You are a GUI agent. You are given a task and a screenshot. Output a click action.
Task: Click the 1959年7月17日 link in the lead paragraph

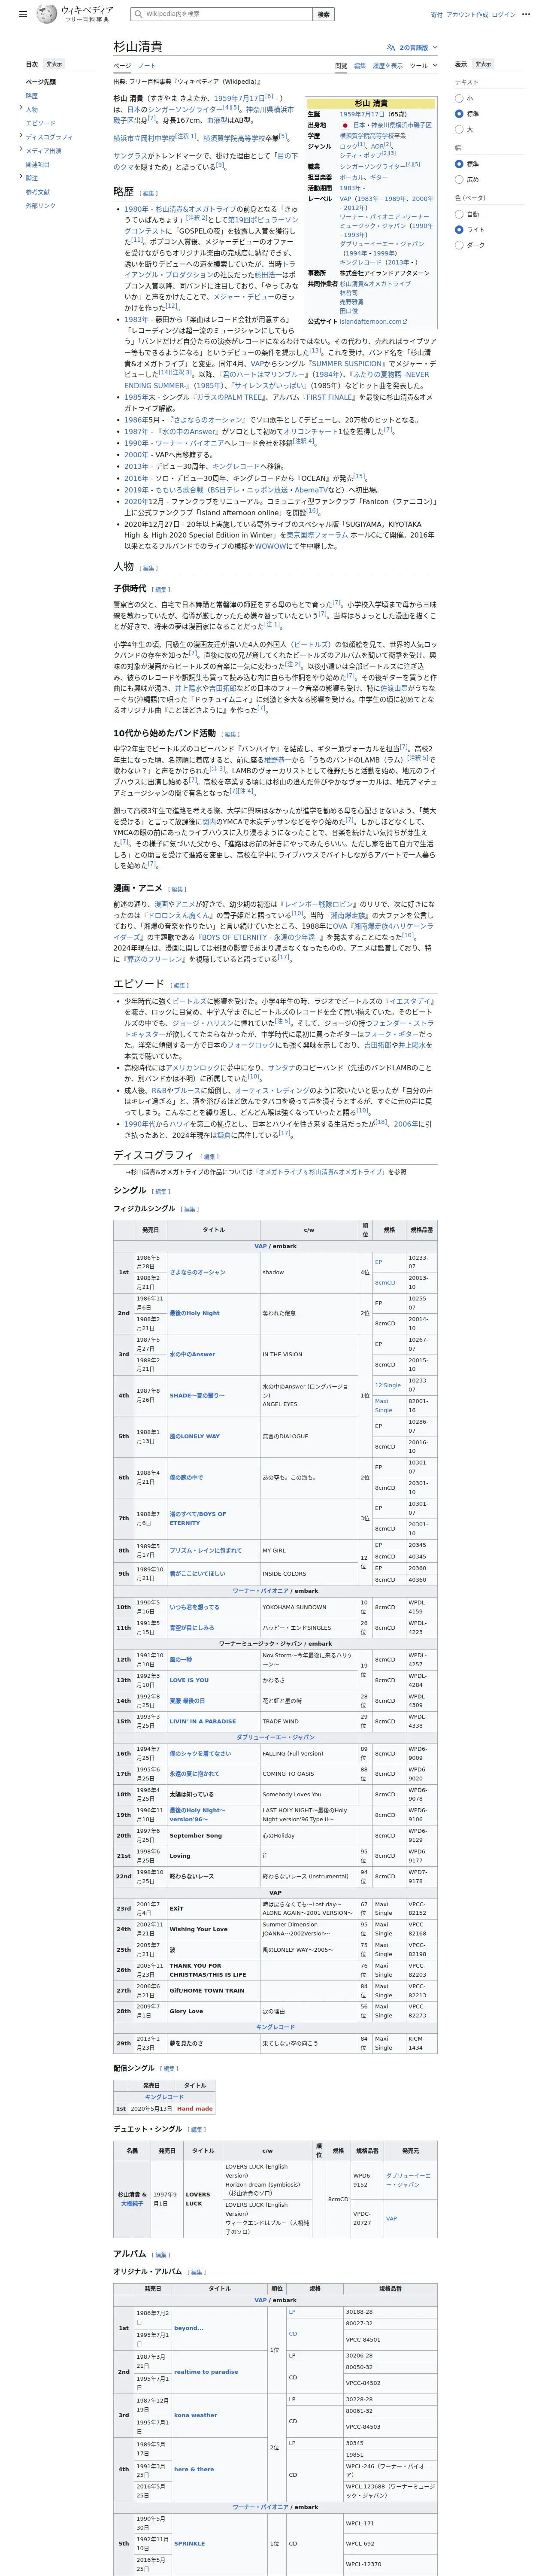[x=239, y=99]
